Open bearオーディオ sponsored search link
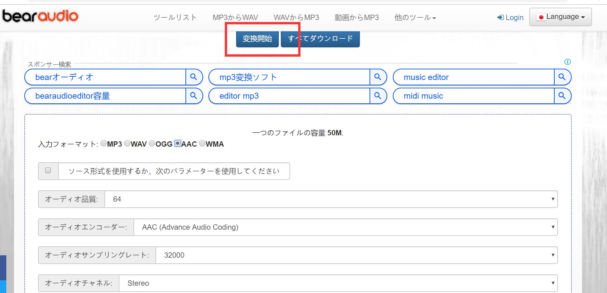This screenshot has height=293, width=607. click(x=105, y=77)
